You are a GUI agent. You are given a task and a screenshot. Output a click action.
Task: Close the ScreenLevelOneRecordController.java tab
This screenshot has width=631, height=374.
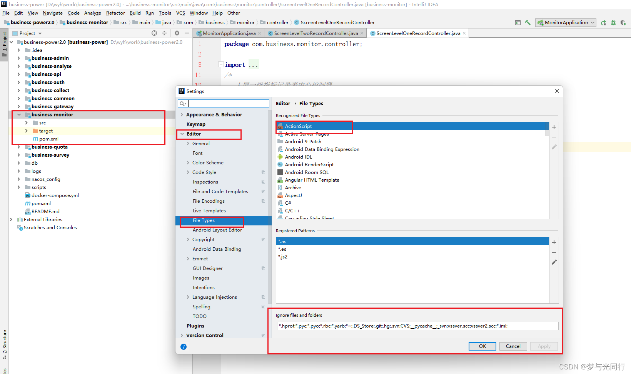click(464, 33)
